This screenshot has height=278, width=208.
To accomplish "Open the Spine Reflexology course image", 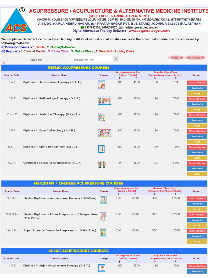I will click(x=101, y=149).
